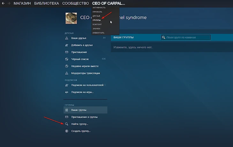This screenshot has height=147, width=233.
Task: Select ПРОФИЛЬ in the dropdown menu
Action: click(97, 12)
